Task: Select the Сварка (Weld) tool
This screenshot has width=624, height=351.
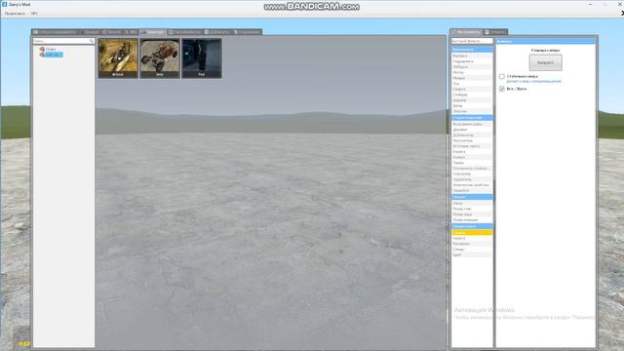Action: [x=472, y=89]
